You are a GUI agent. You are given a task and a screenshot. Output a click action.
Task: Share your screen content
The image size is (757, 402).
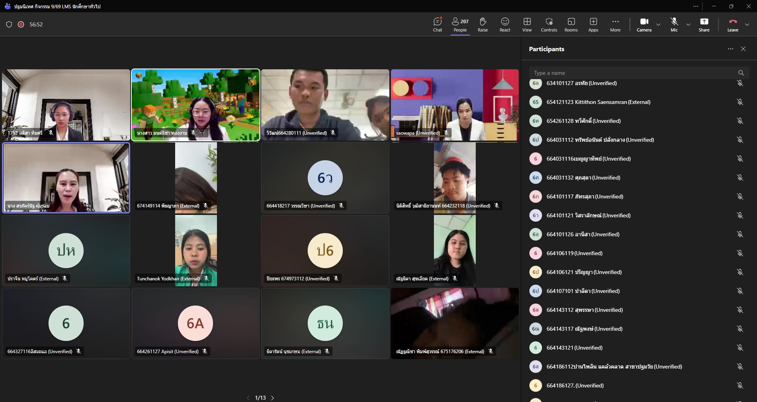point(704,24)
